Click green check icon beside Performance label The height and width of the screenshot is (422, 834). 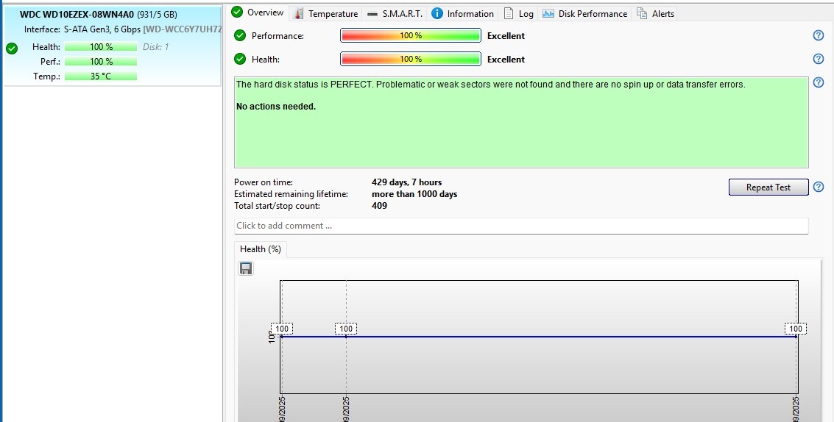coord(240,36)
